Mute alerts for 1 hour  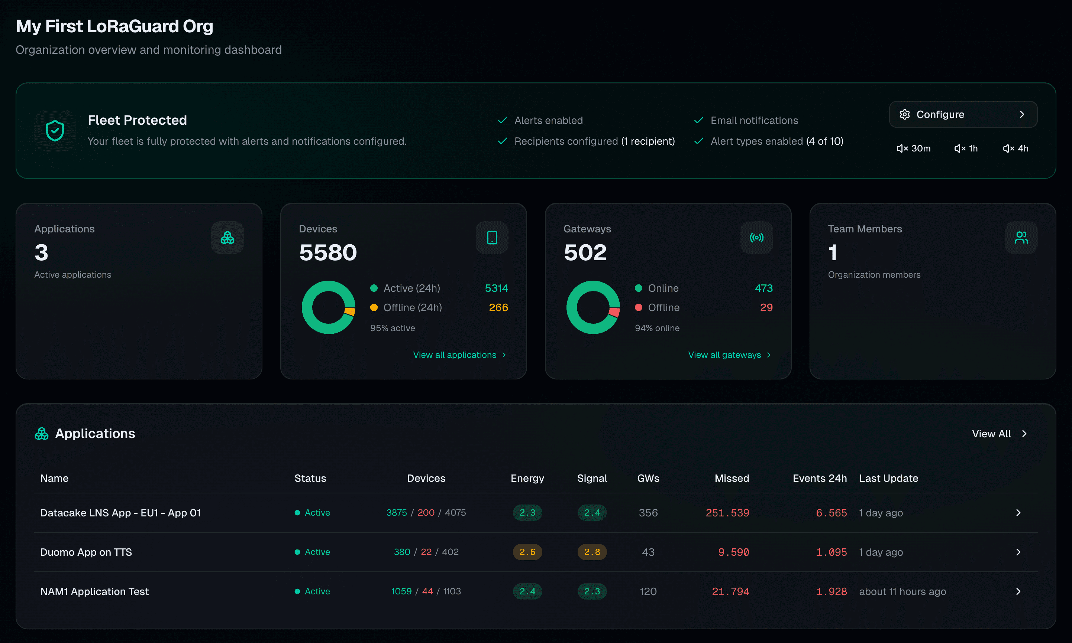point(966,148)
